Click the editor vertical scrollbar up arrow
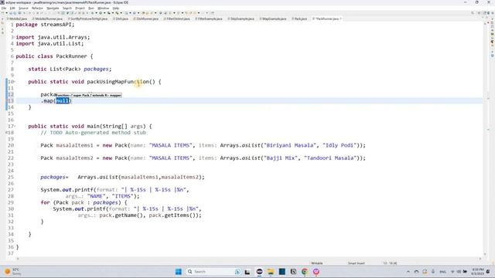Viewport: 495px width, 278px height. tap(485, 23)
